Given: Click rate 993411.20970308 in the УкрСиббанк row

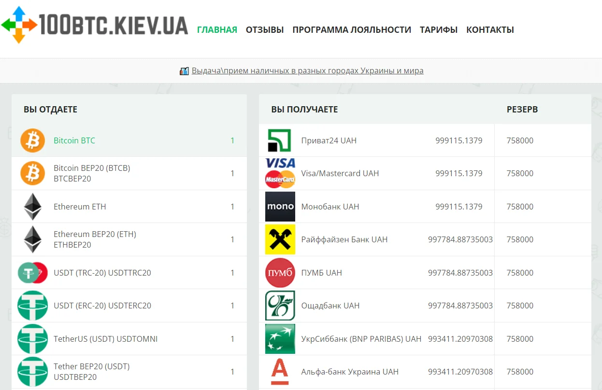Looking at the screenshot, I should [x=460, y=339].
